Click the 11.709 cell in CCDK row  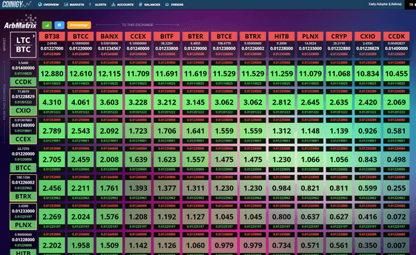coord(138,73)
